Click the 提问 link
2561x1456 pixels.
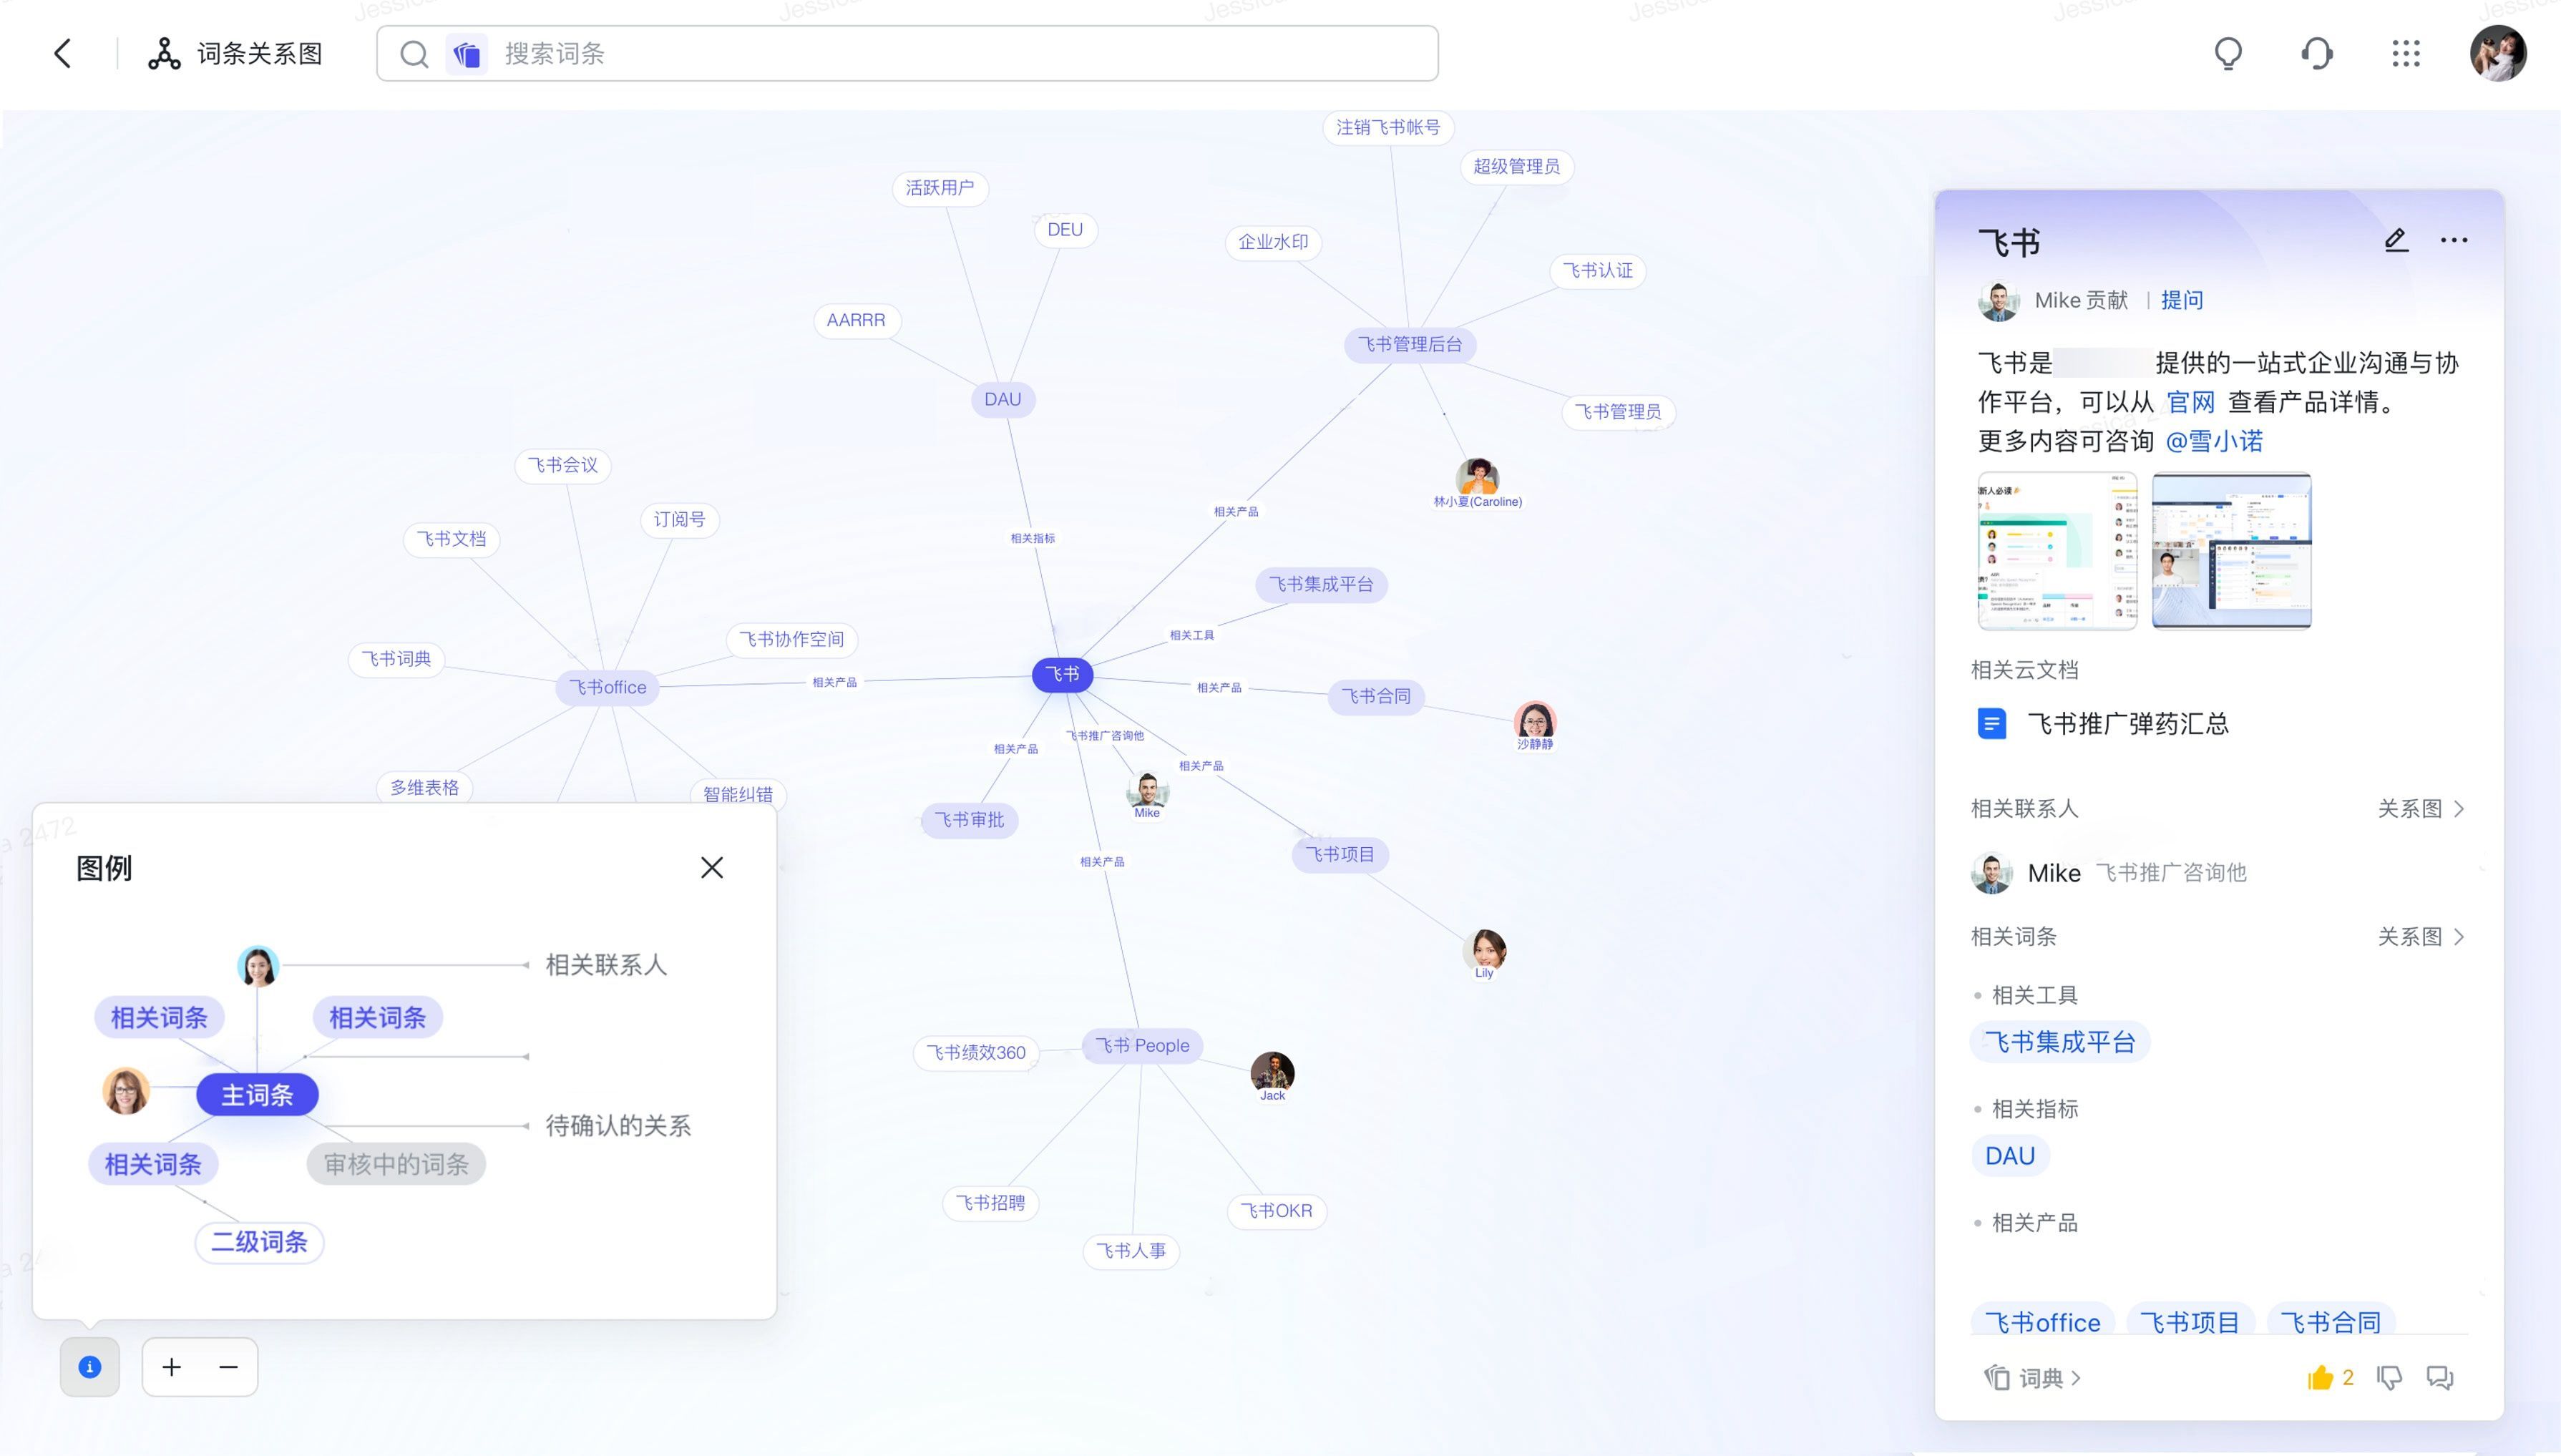(x=2181, y=300)
